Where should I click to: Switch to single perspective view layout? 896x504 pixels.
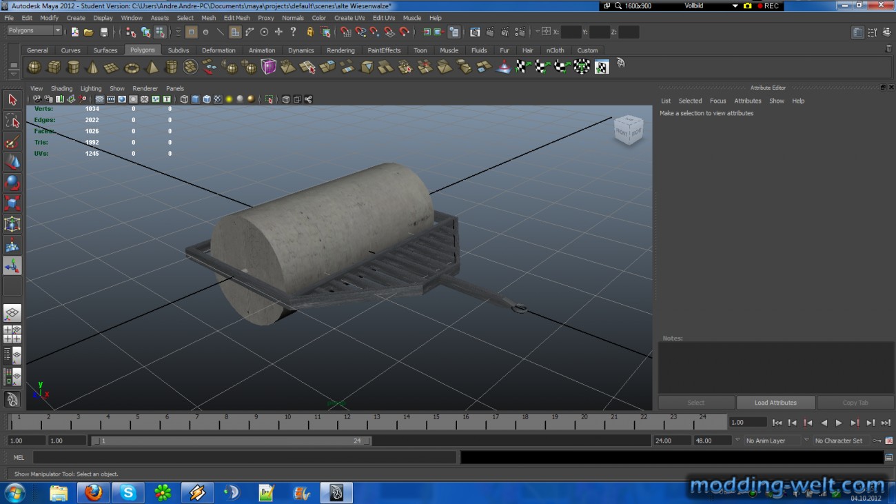pos(12,314)
